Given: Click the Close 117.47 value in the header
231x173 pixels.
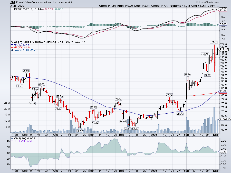Looking at the screenshot, I should tap(160, 6).
